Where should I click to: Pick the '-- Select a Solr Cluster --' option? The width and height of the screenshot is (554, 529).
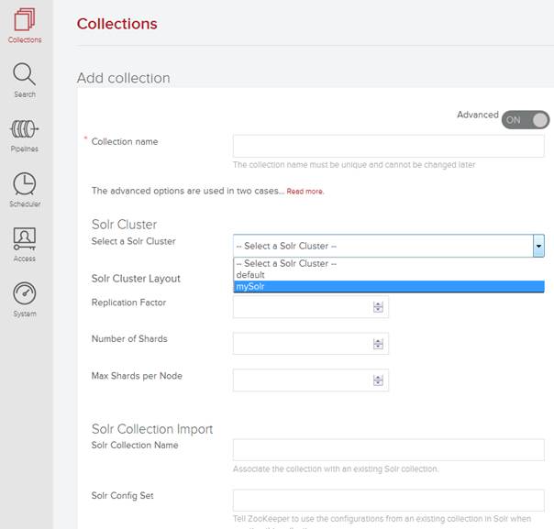click(388, 263)
